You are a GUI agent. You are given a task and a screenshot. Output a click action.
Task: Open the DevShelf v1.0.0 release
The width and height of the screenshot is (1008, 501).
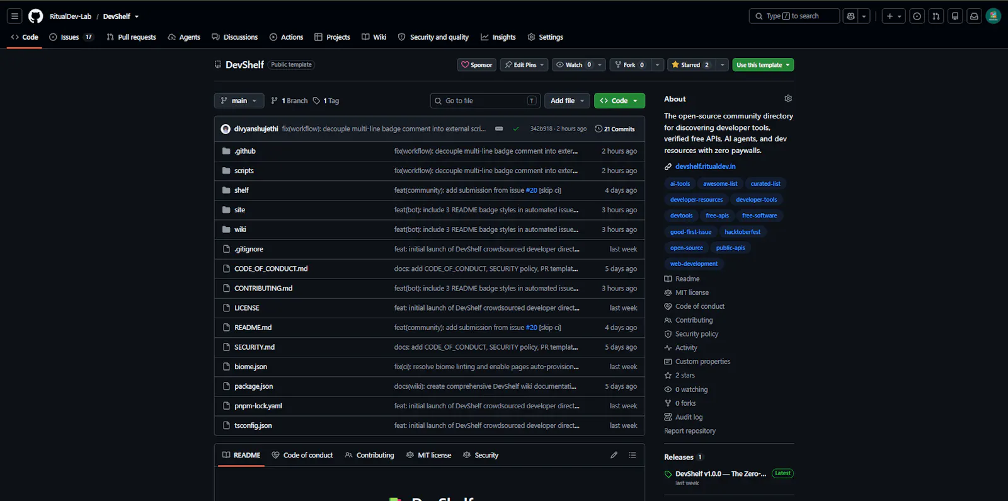pyautogui.click(x=721, y=474)
